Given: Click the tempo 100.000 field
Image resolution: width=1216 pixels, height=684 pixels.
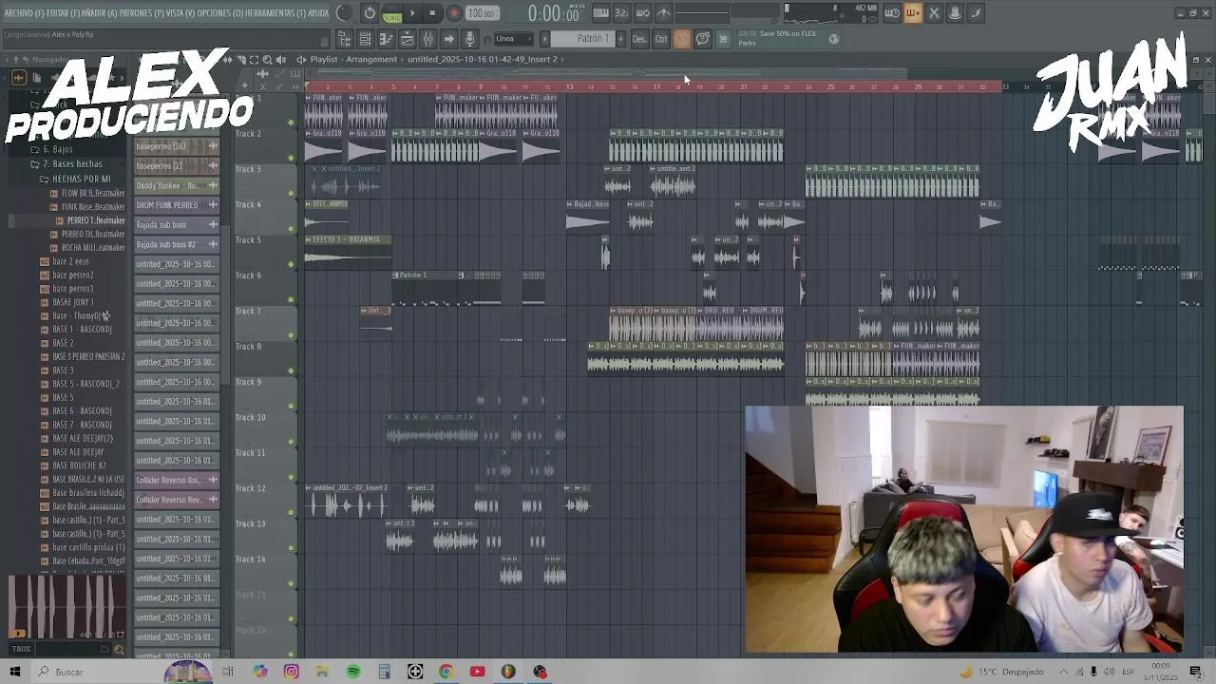Looking at the screenshot, I should click(x=482, y=13).
